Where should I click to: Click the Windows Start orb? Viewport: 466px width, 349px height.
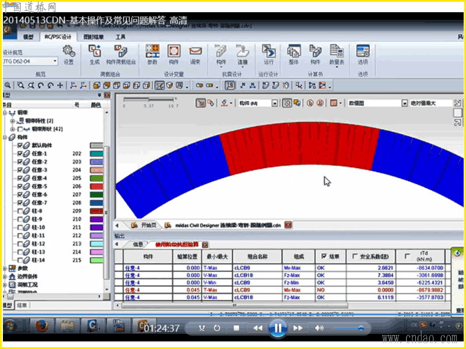11,326
